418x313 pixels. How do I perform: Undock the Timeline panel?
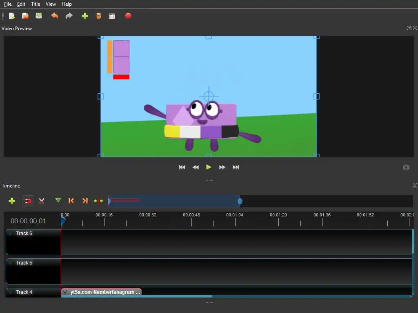(415, 185)
